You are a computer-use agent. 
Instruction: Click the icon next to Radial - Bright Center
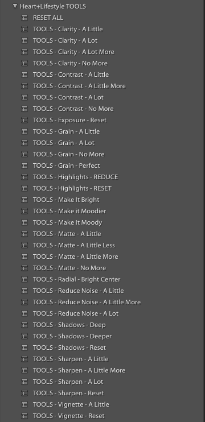(x=24, y=279)
